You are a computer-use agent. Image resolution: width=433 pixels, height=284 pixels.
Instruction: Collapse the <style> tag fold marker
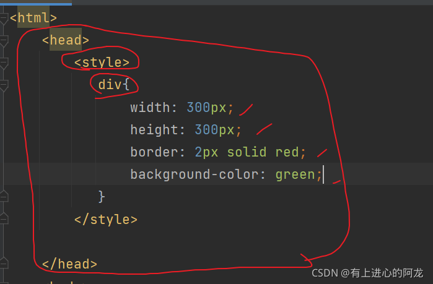(x=4, y=63)
